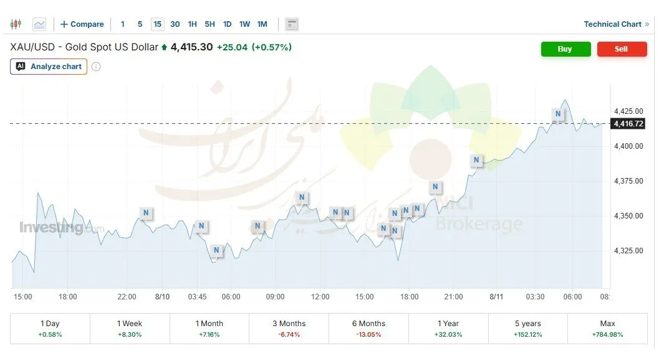Click the info icon beside Analyze chart

[96, 67]
